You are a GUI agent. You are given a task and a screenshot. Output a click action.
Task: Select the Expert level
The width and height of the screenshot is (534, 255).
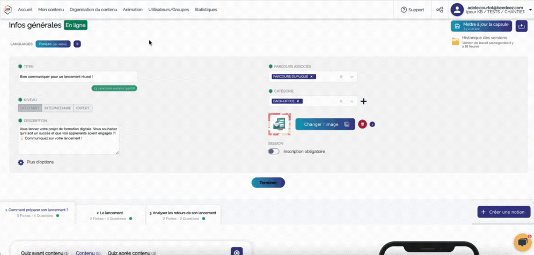point(83,108)
